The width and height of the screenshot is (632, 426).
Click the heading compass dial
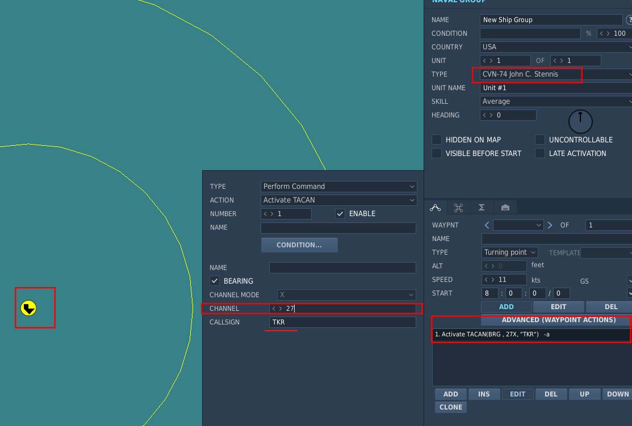[x=580, y=121]
